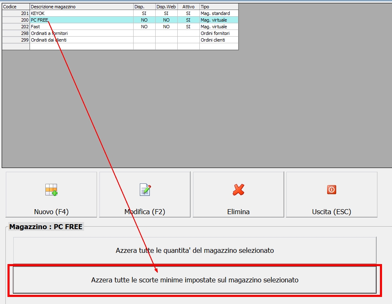Image resolution: width=392 pixels, height=304 pixels.
Task: Click Azzera tutte le scorte minime button
Action: click(195, 280)
